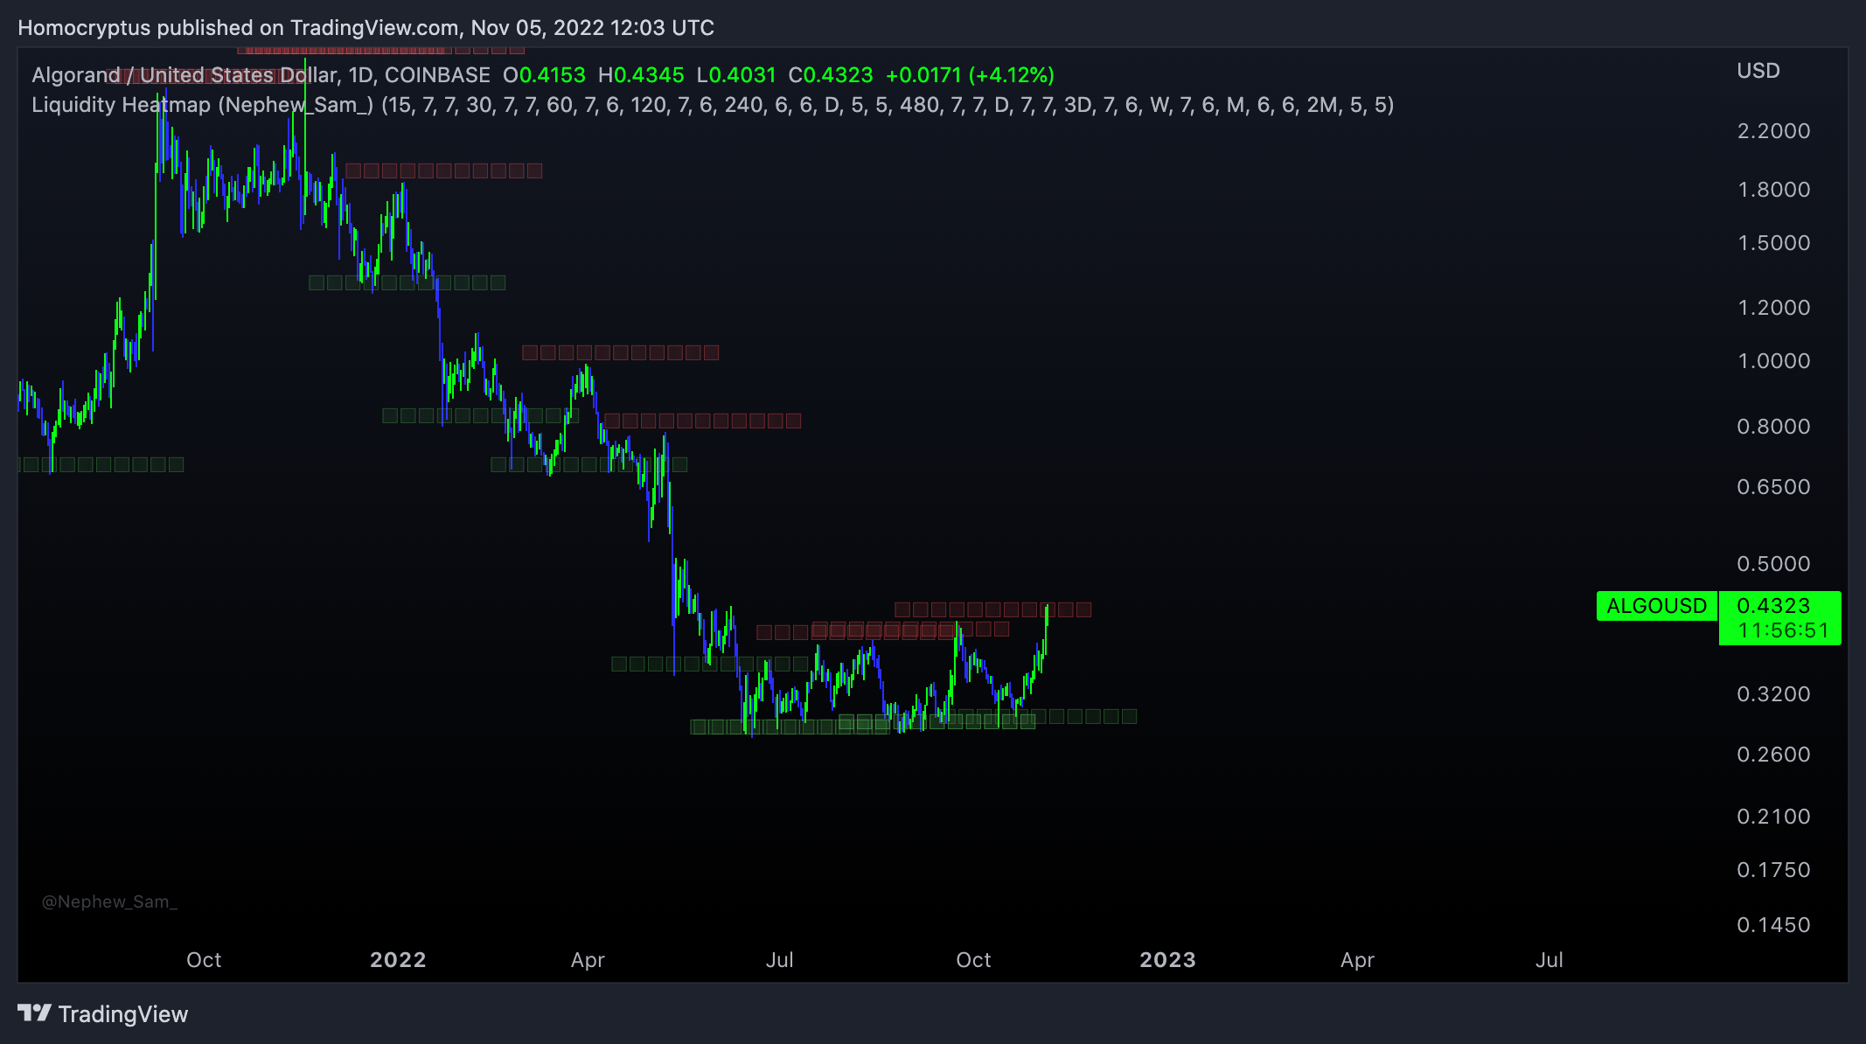Click the current price label 0.4323
Image resolution: width=1866 pixels, height=1044 pixels.
point(1773,606)
